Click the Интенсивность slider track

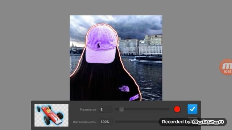coord(137,122)
